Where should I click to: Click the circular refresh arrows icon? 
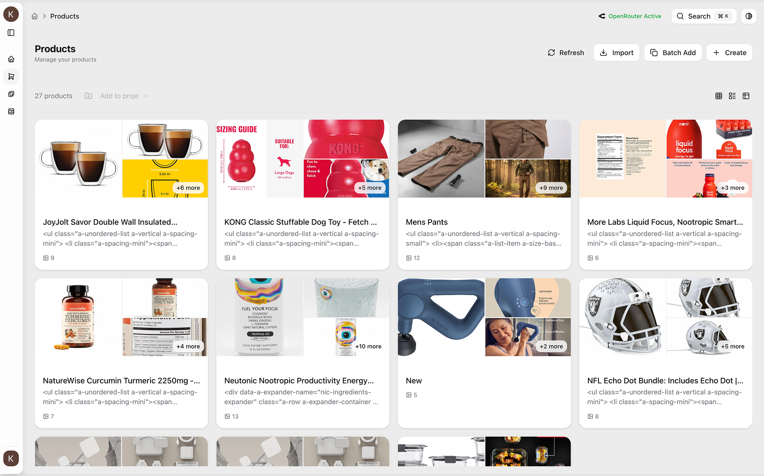pos(552,52)
